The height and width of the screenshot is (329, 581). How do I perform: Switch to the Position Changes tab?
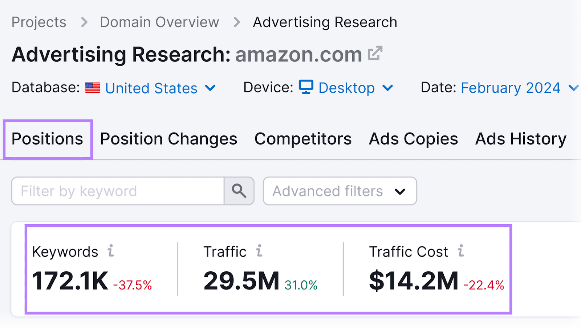click(168, 139)
